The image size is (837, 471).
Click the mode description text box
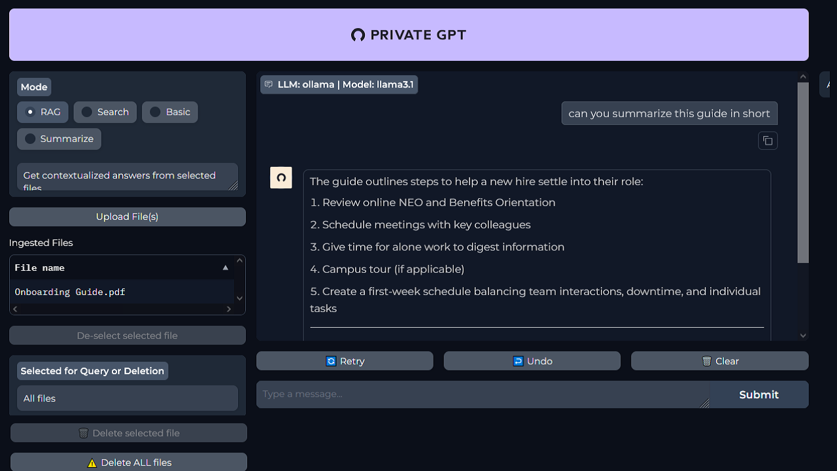coord(128,177)
